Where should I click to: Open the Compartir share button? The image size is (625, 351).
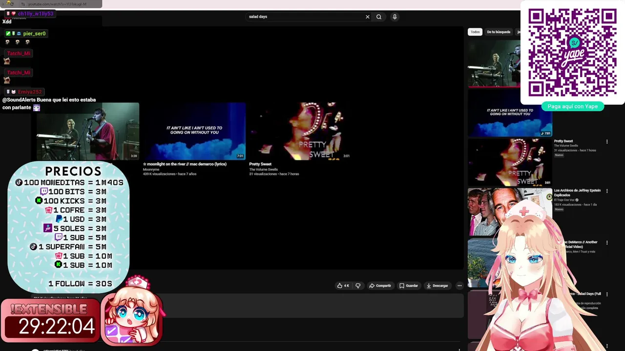(x=380, y=286)
